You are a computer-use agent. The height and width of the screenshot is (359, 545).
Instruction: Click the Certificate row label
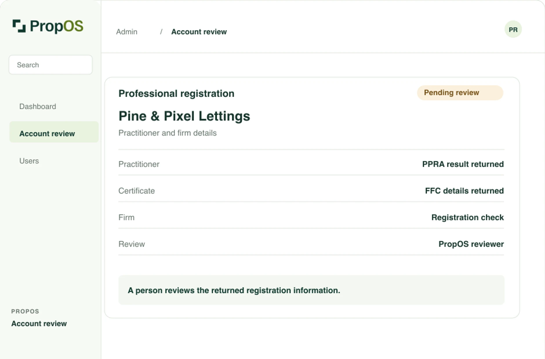137,191
